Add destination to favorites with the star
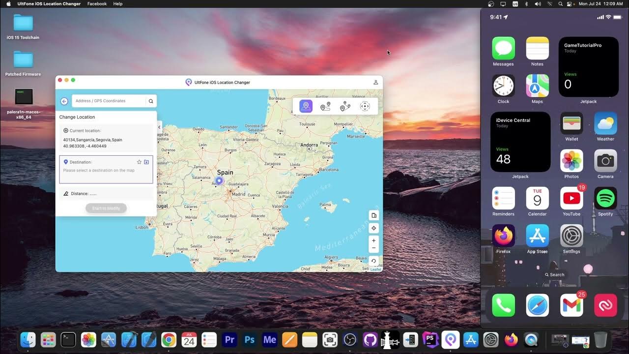This screenshot has height=354, width=629. [x=139, y=162]
